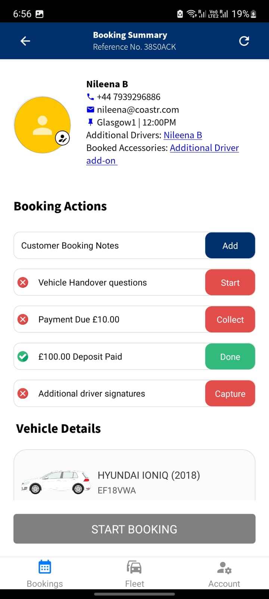Tap the Hyundai Ioniq car thumbnail
269x599 pixels.
(56, 482)
